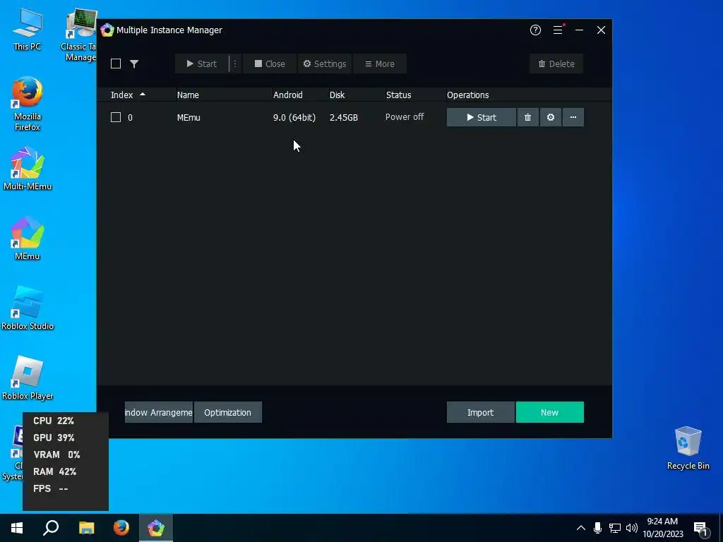Screen dimensions: 723x542
Task: Click the Power off status text
Action: pos(405,117)
